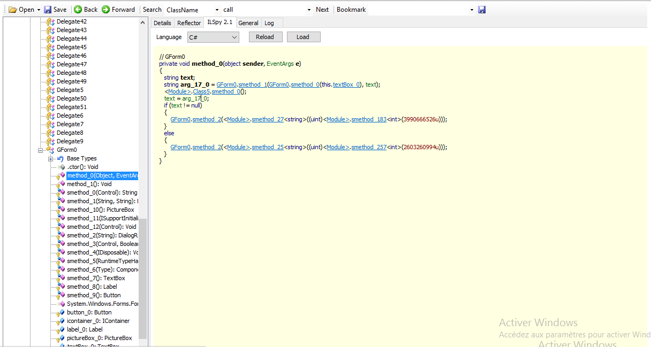Open the Bookmark combo box dropdown
Image resolution: width=651 pixels, height=347 pixels.
472,10
